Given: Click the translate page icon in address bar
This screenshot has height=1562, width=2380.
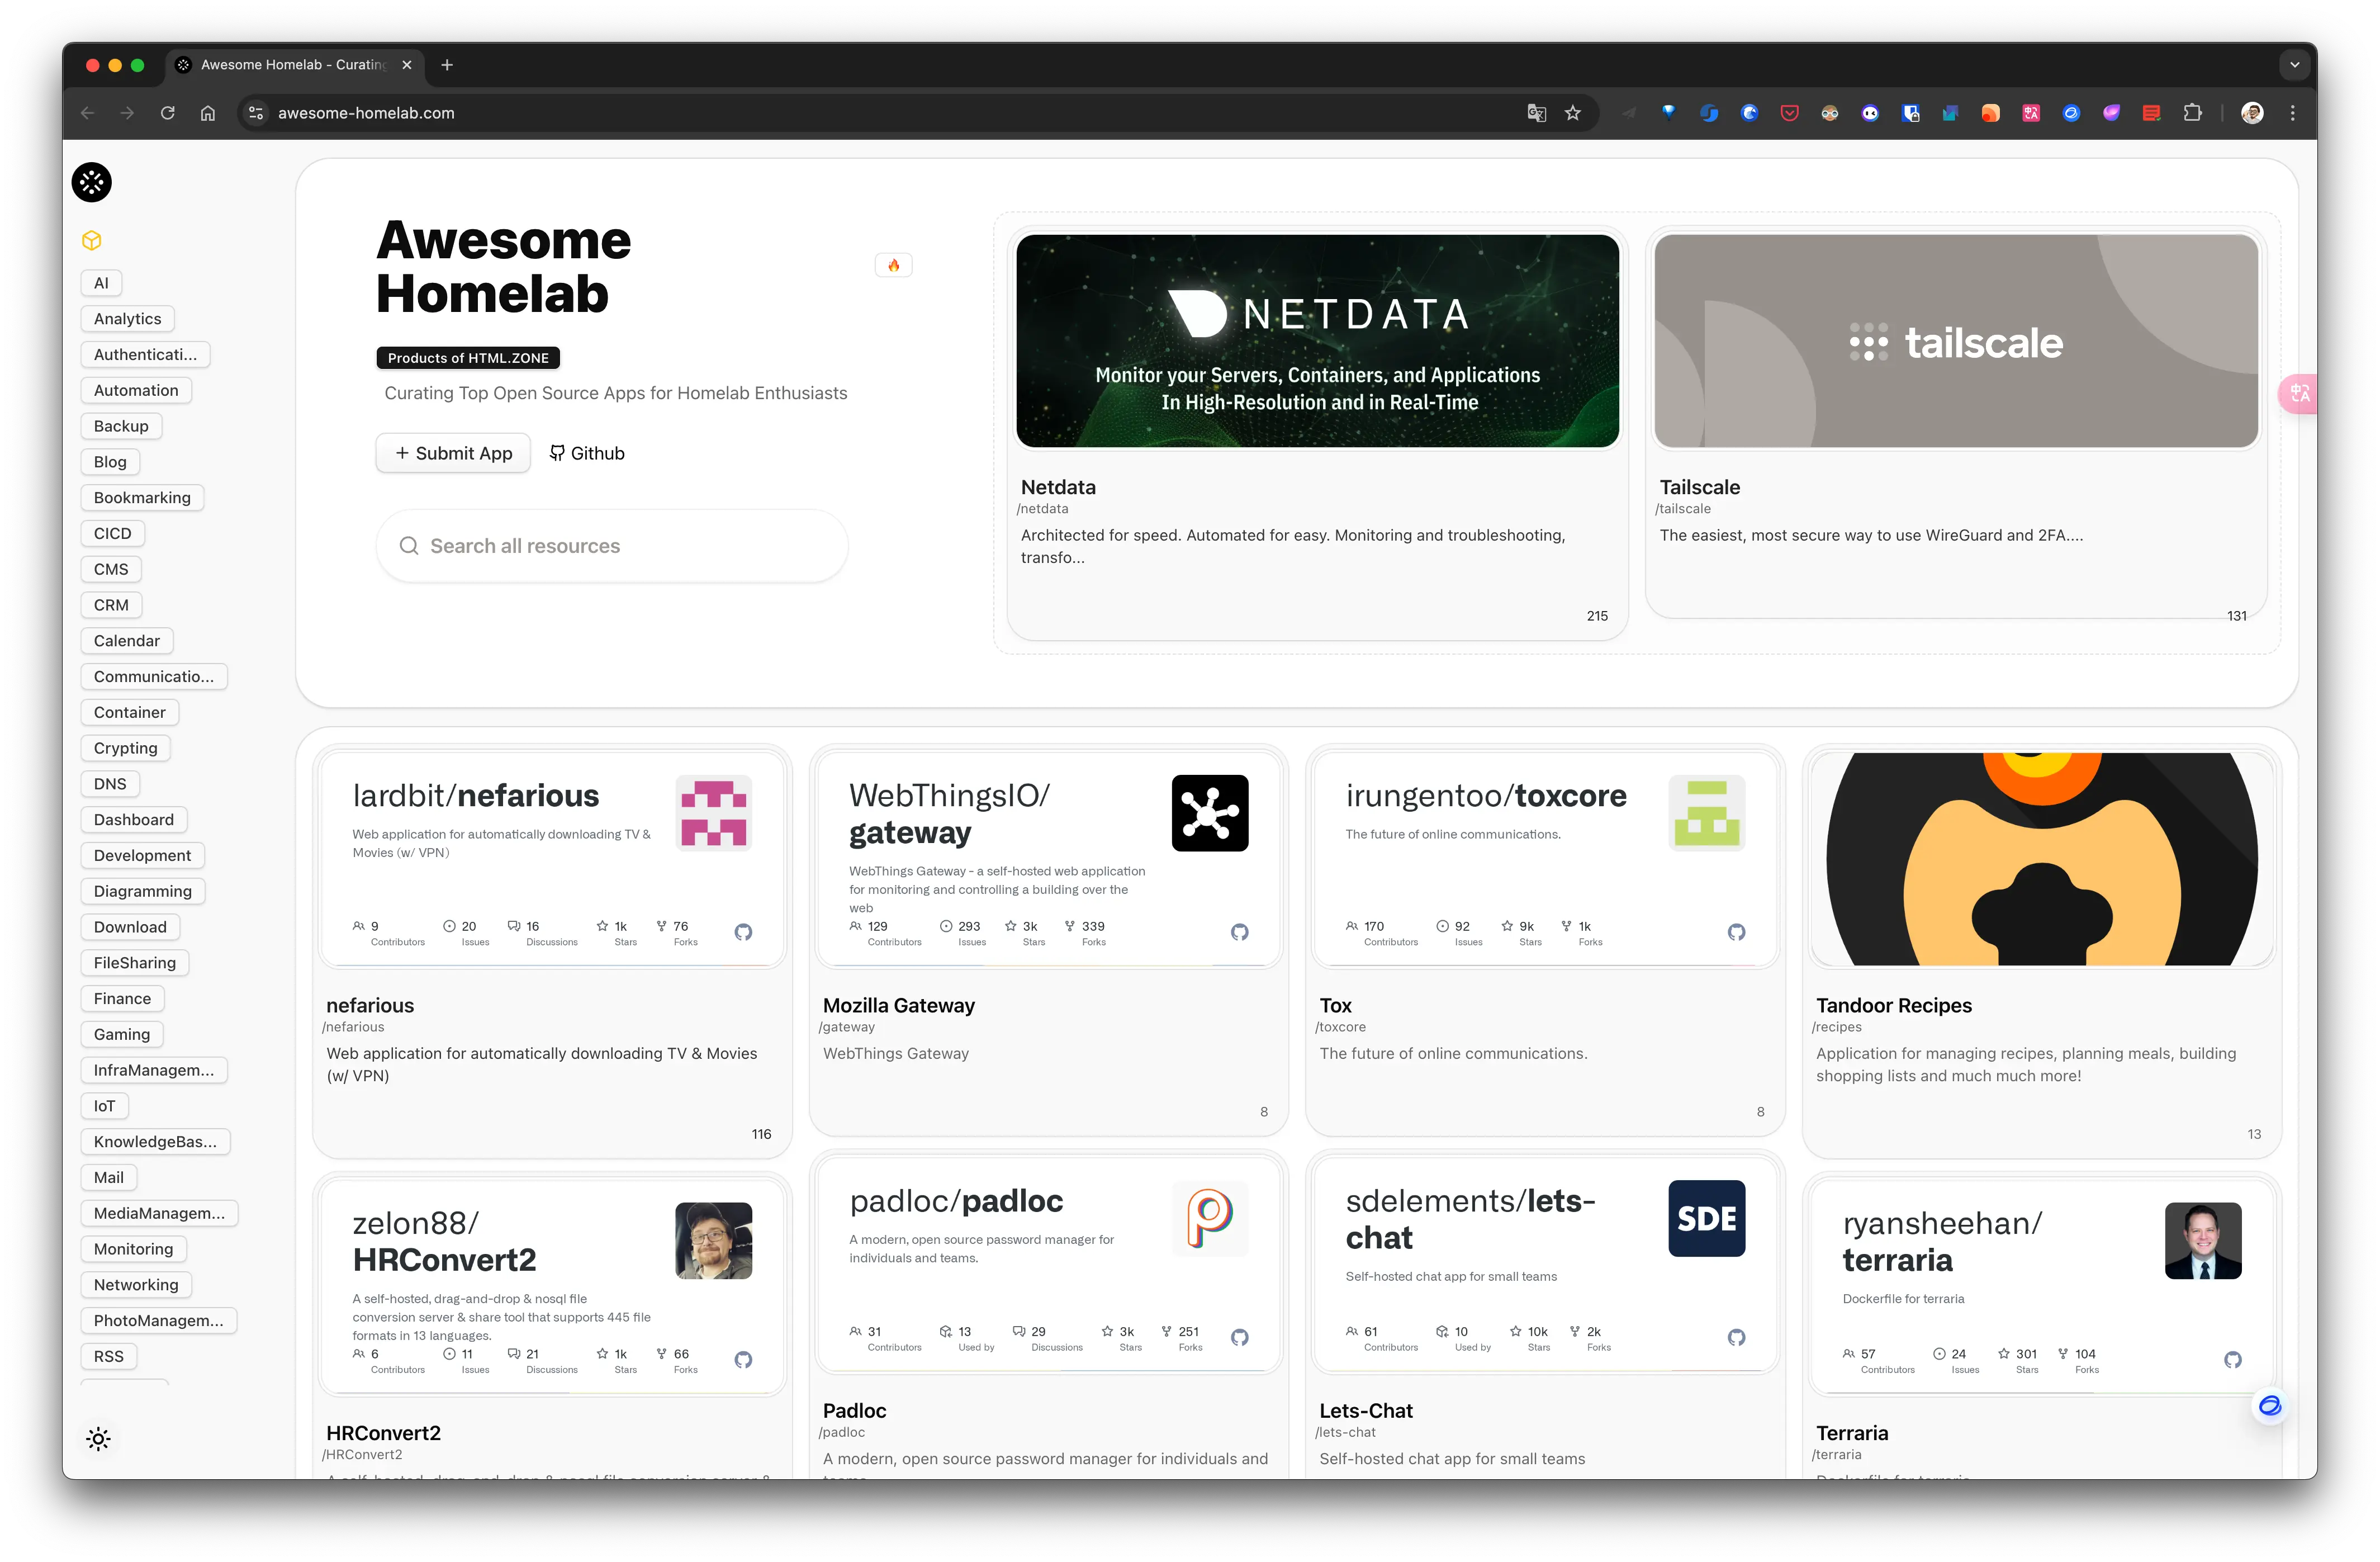Looking at the screenshot, I should [1536, 113].
